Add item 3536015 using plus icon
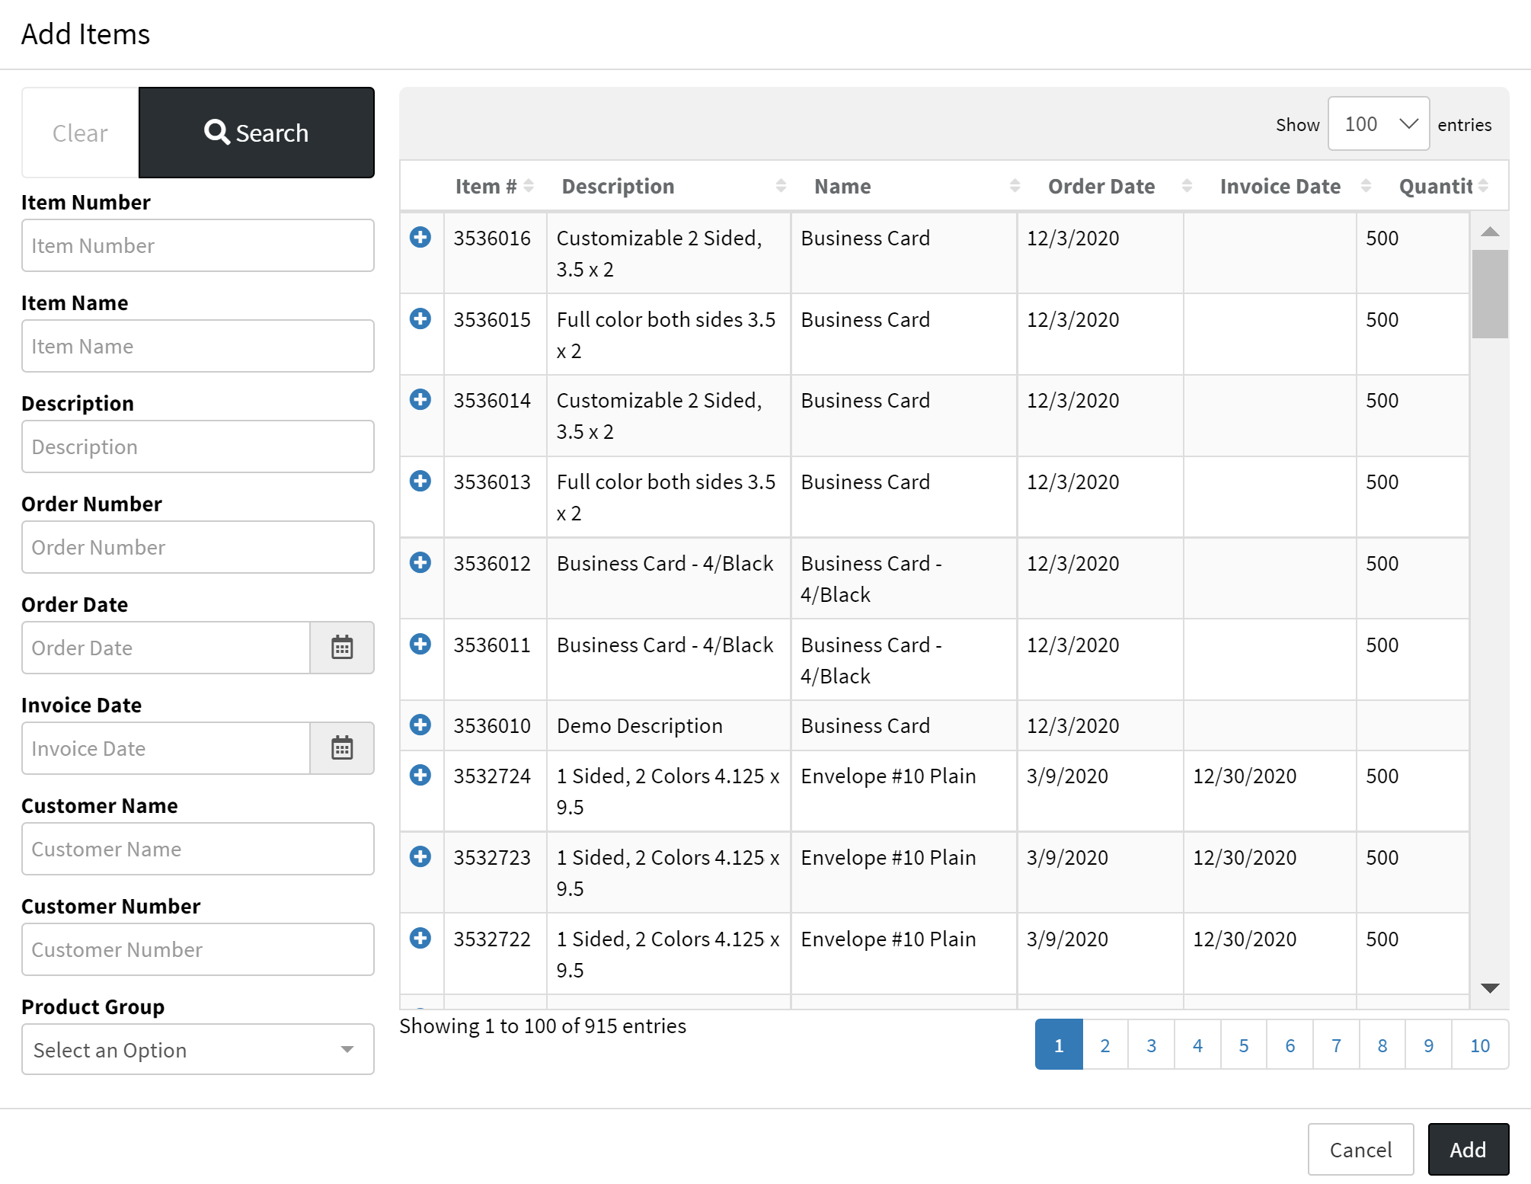The height and width of the screenshot is (1184, 1531). [x=420, y=318]
